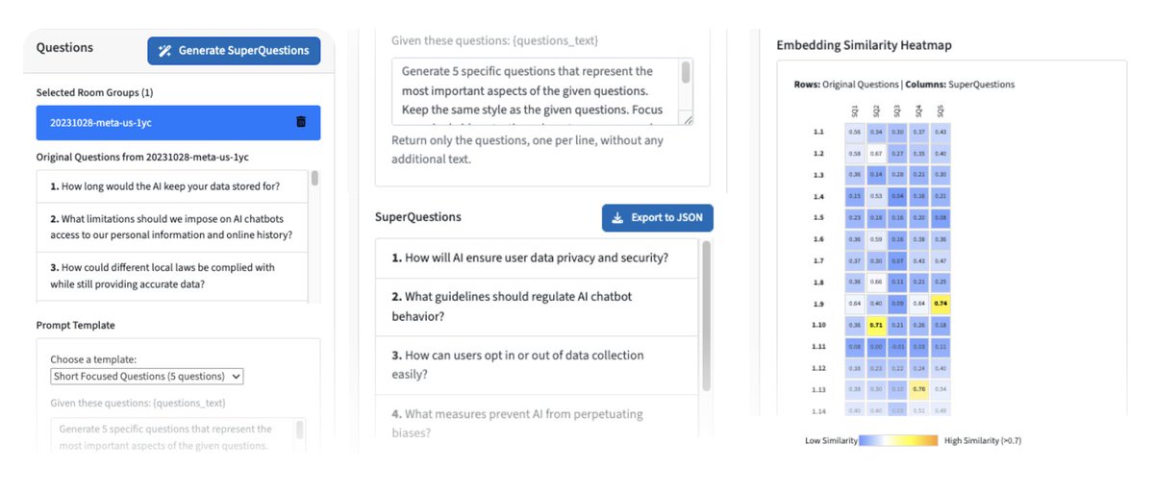Select SuperQuestion about AI perpetuating biases
Image resolution: width=1154 pixels, height=492 pixels.
coord(537,423)
